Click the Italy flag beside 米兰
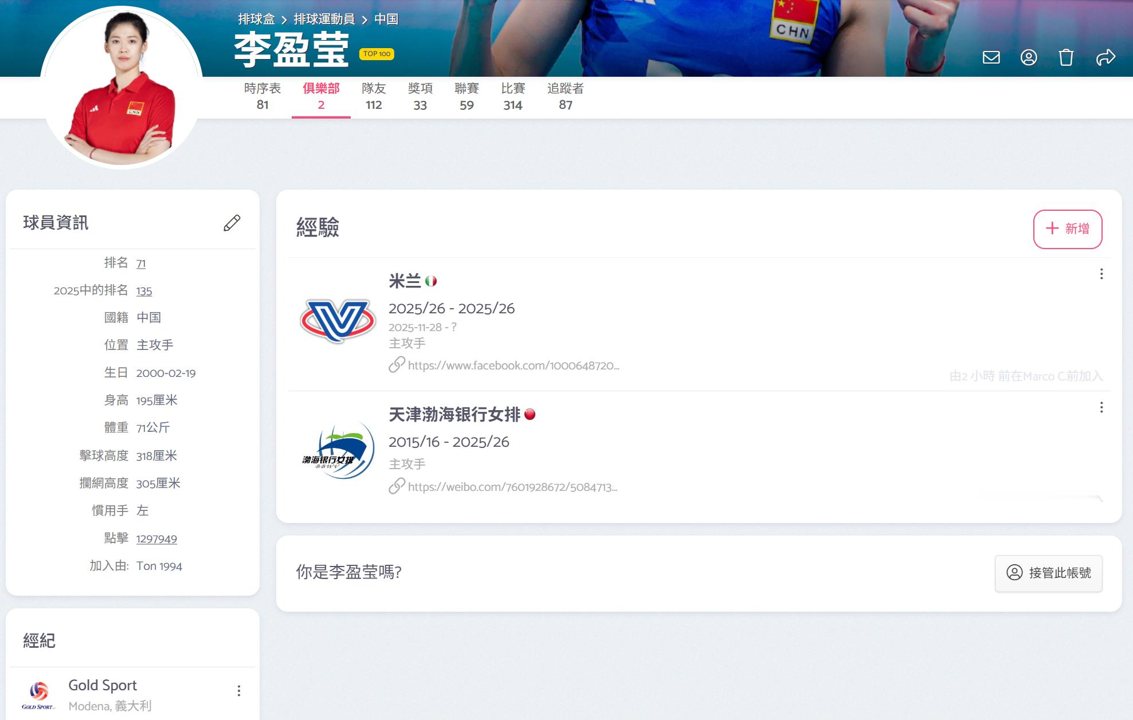1133x720 pixels. tap(432, 281)
